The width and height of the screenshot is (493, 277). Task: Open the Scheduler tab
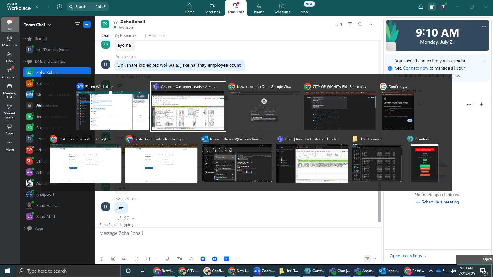click(x=282, y=8)
